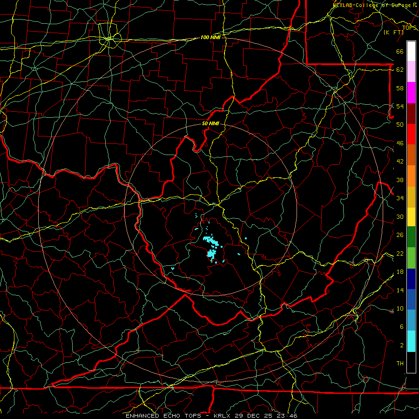
Task: Select the dark green legend swatch
Action: (x=411, y=237)
